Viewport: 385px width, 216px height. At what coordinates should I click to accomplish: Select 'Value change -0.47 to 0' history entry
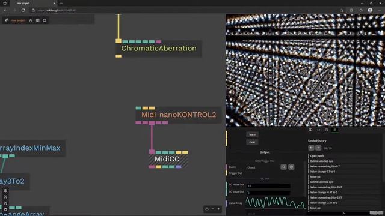pos(324,193)
